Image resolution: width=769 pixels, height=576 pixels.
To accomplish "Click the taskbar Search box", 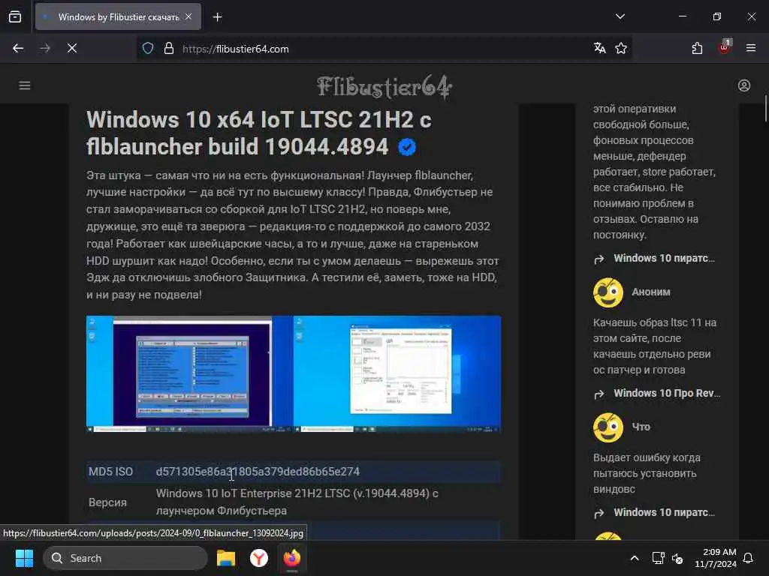I will [x=125, y=558].
